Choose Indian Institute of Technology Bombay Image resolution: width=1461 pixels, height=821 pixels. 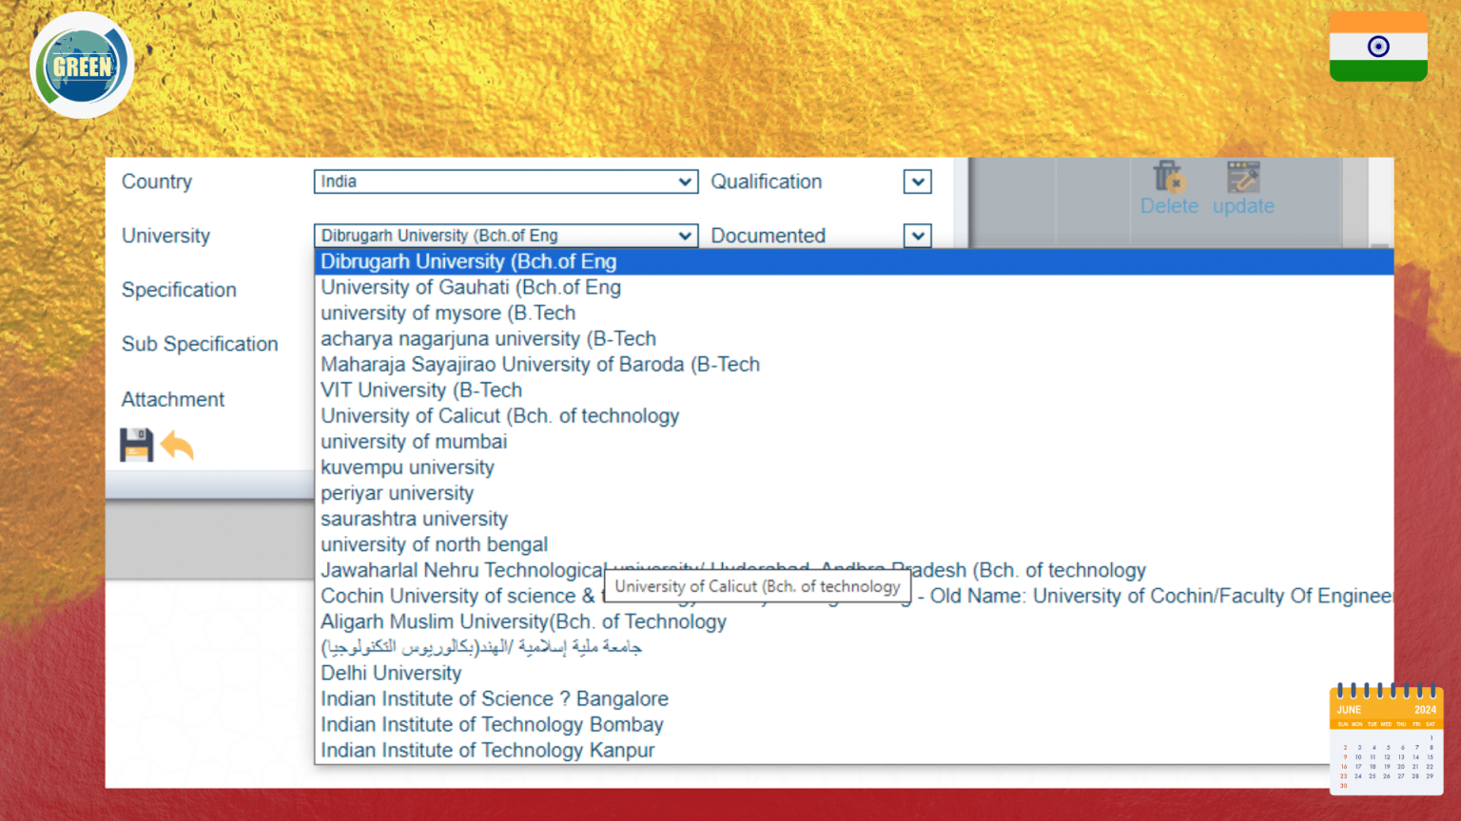click(x=854, y=723)
